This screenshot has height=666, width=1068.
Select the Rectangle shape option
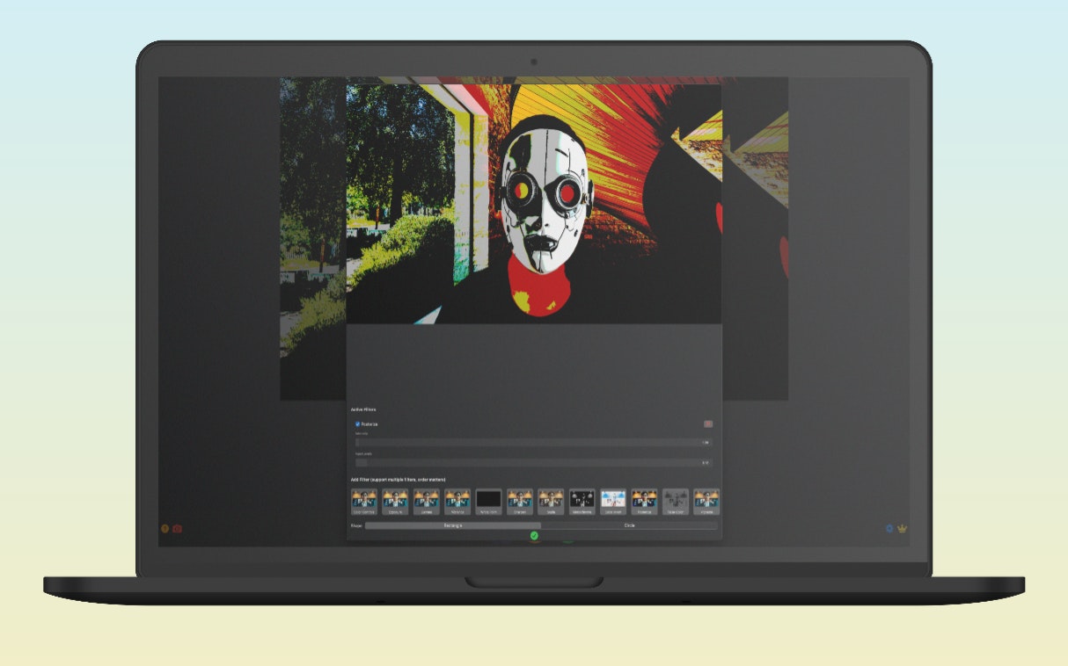point(452,525)
